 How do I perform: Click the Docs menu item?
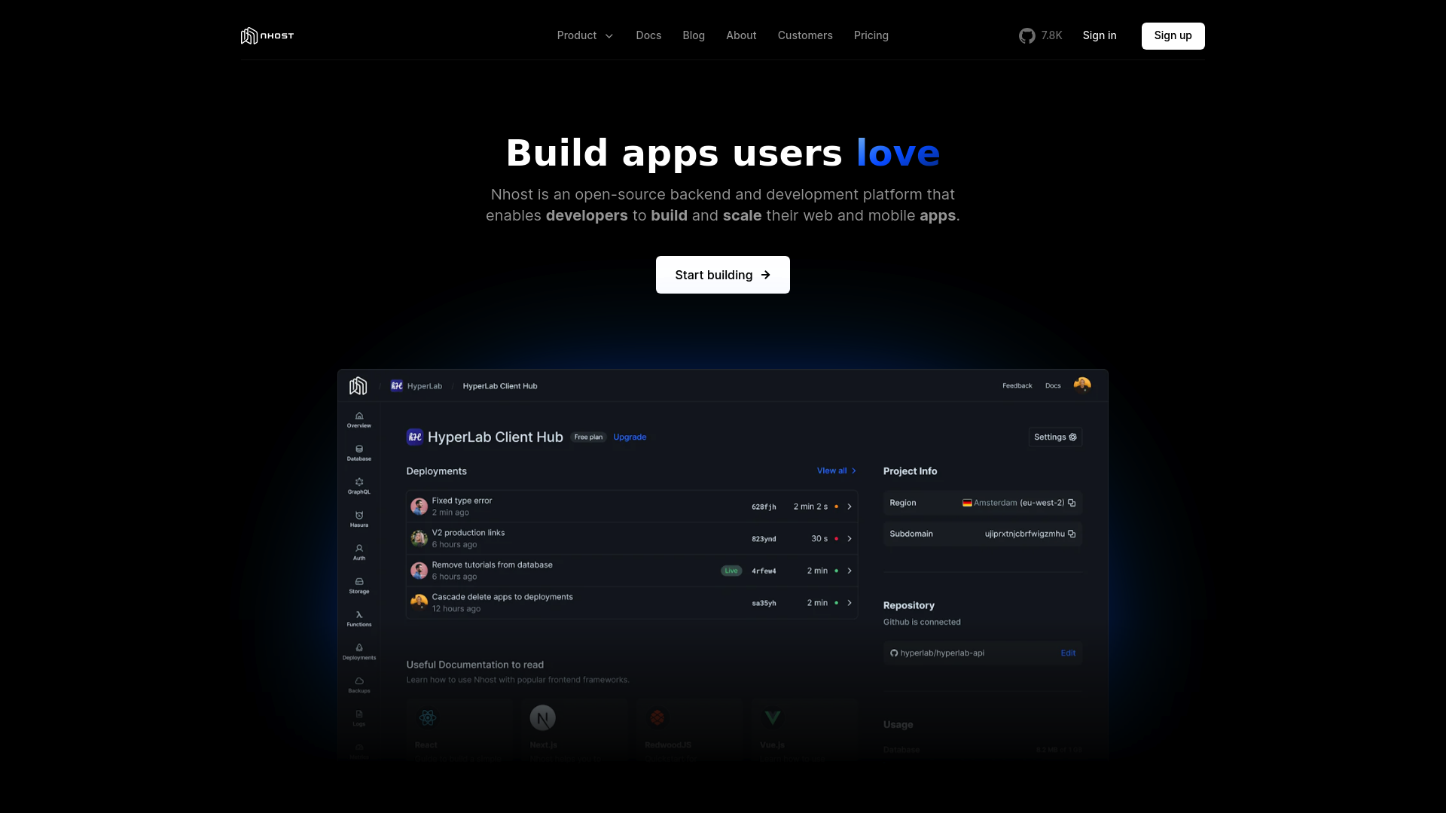(648, 35)
